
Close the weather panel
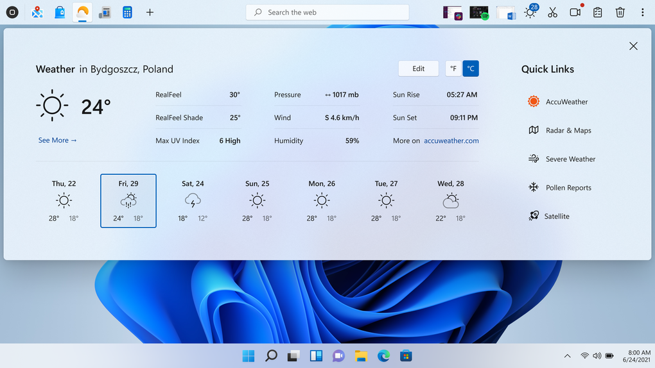(x=633, y=46)
